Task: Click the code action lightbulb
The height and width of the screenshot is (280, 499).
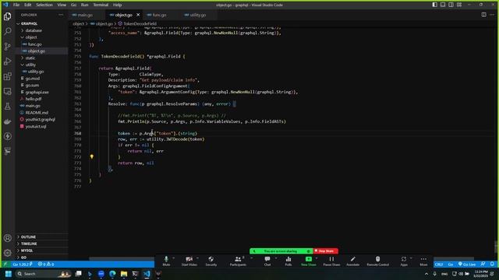Action: point(92,156)
